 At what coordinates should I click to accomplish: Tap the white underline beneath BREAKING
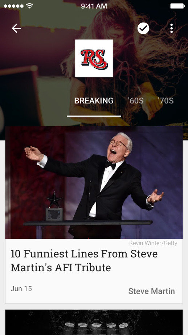(94, 116)
